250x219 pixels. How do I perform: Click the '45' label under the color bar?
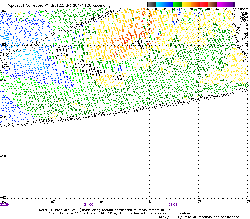point(225,9)
